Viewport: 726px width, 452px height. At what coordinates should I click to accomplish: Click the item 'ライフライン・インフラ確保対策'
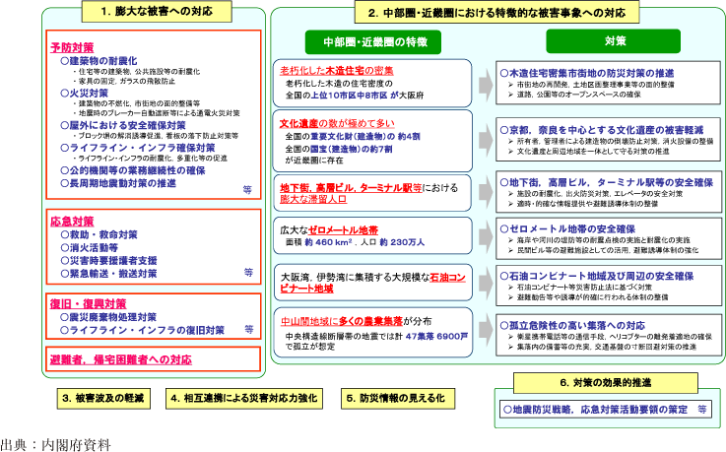(x=138, y=148)
